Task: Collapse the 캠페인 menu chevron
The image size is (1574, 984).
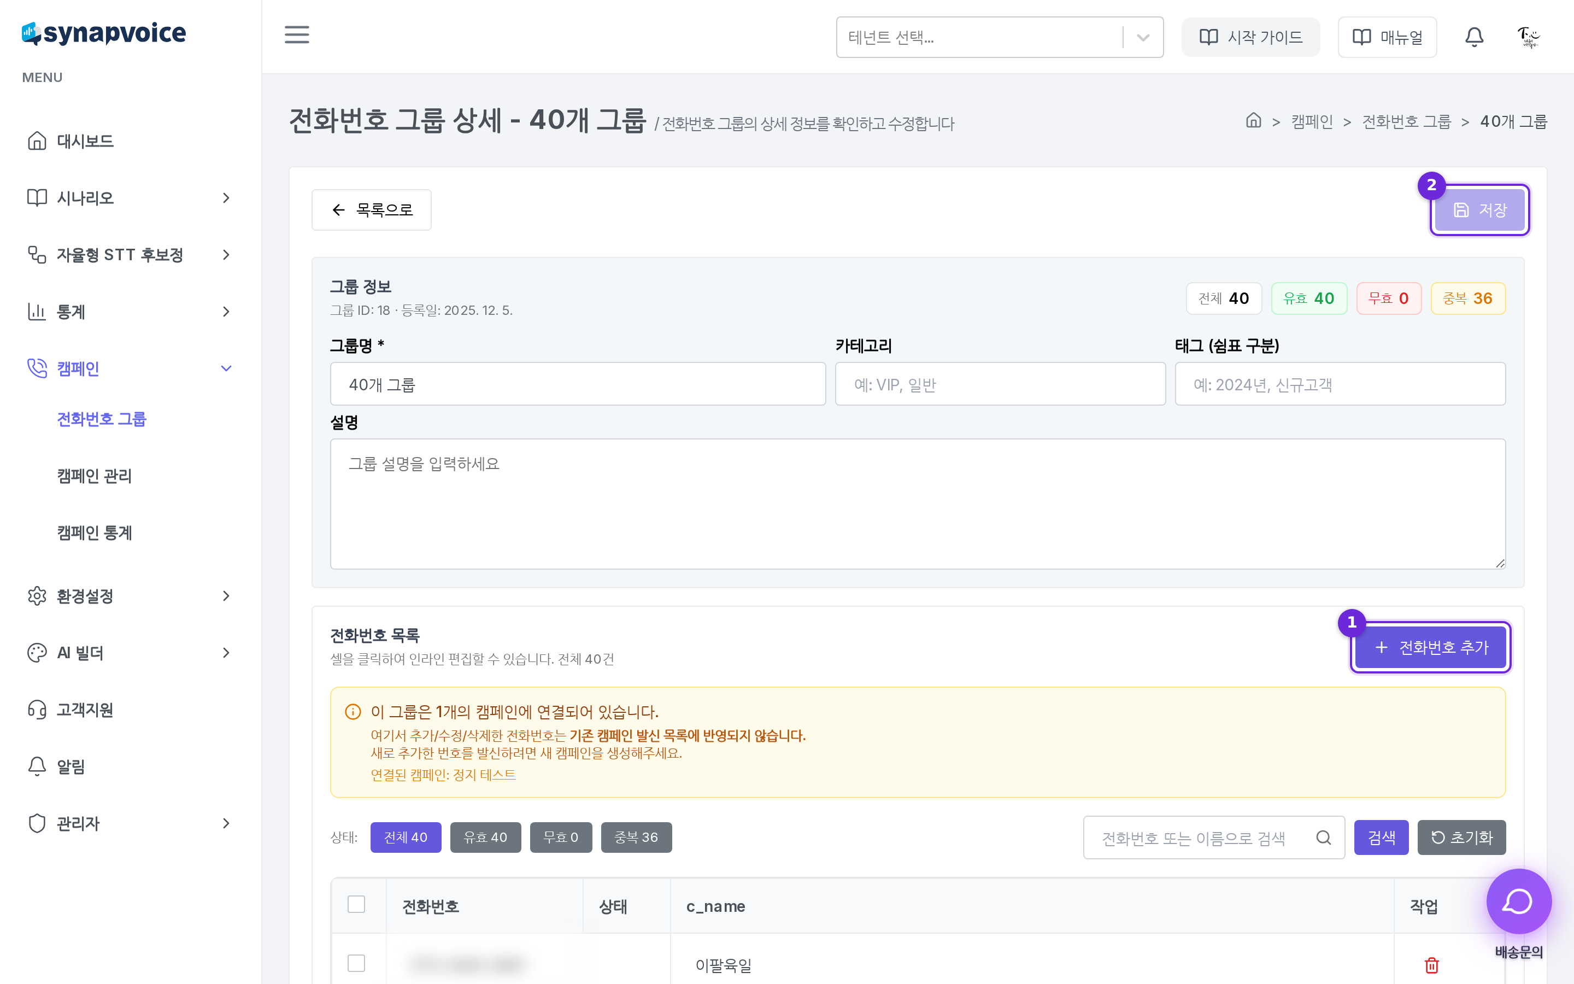Action: [x=226, y=368]
